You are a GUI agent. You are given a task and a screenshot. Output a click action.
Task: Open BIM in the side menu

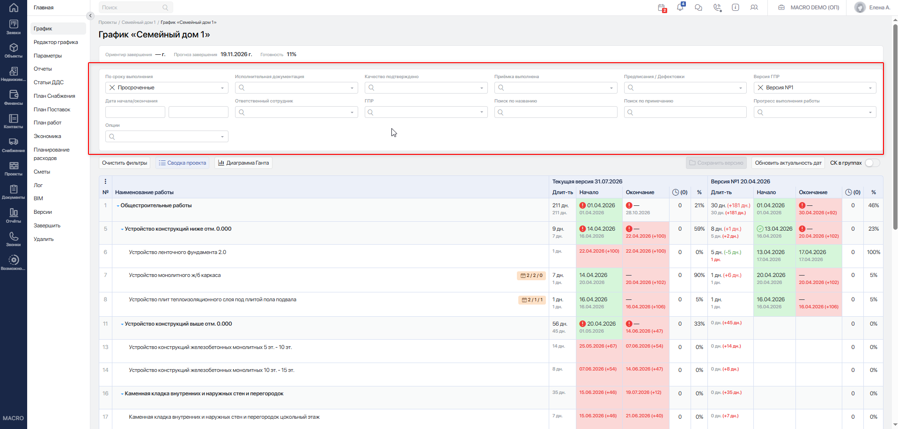tap(38, 198)
